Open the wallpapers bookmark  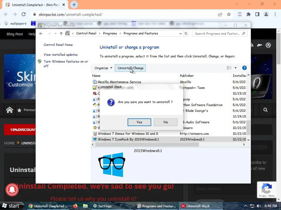(16, 24)
